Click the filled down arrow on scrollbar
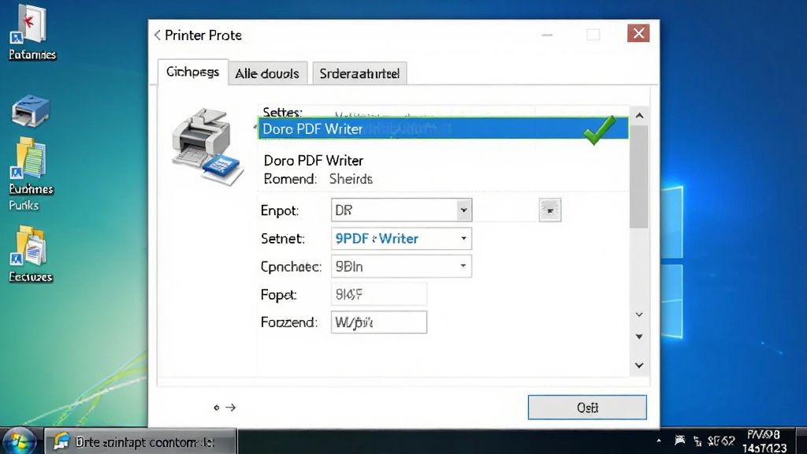 [x=639, y=337]
